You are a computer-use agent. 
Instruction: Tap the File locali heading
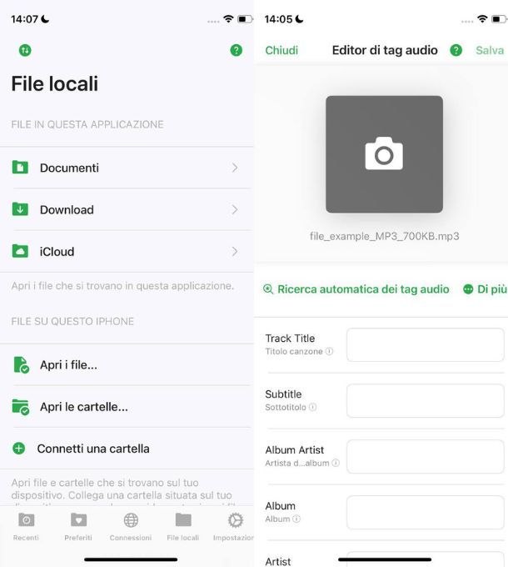click(55, 84)
